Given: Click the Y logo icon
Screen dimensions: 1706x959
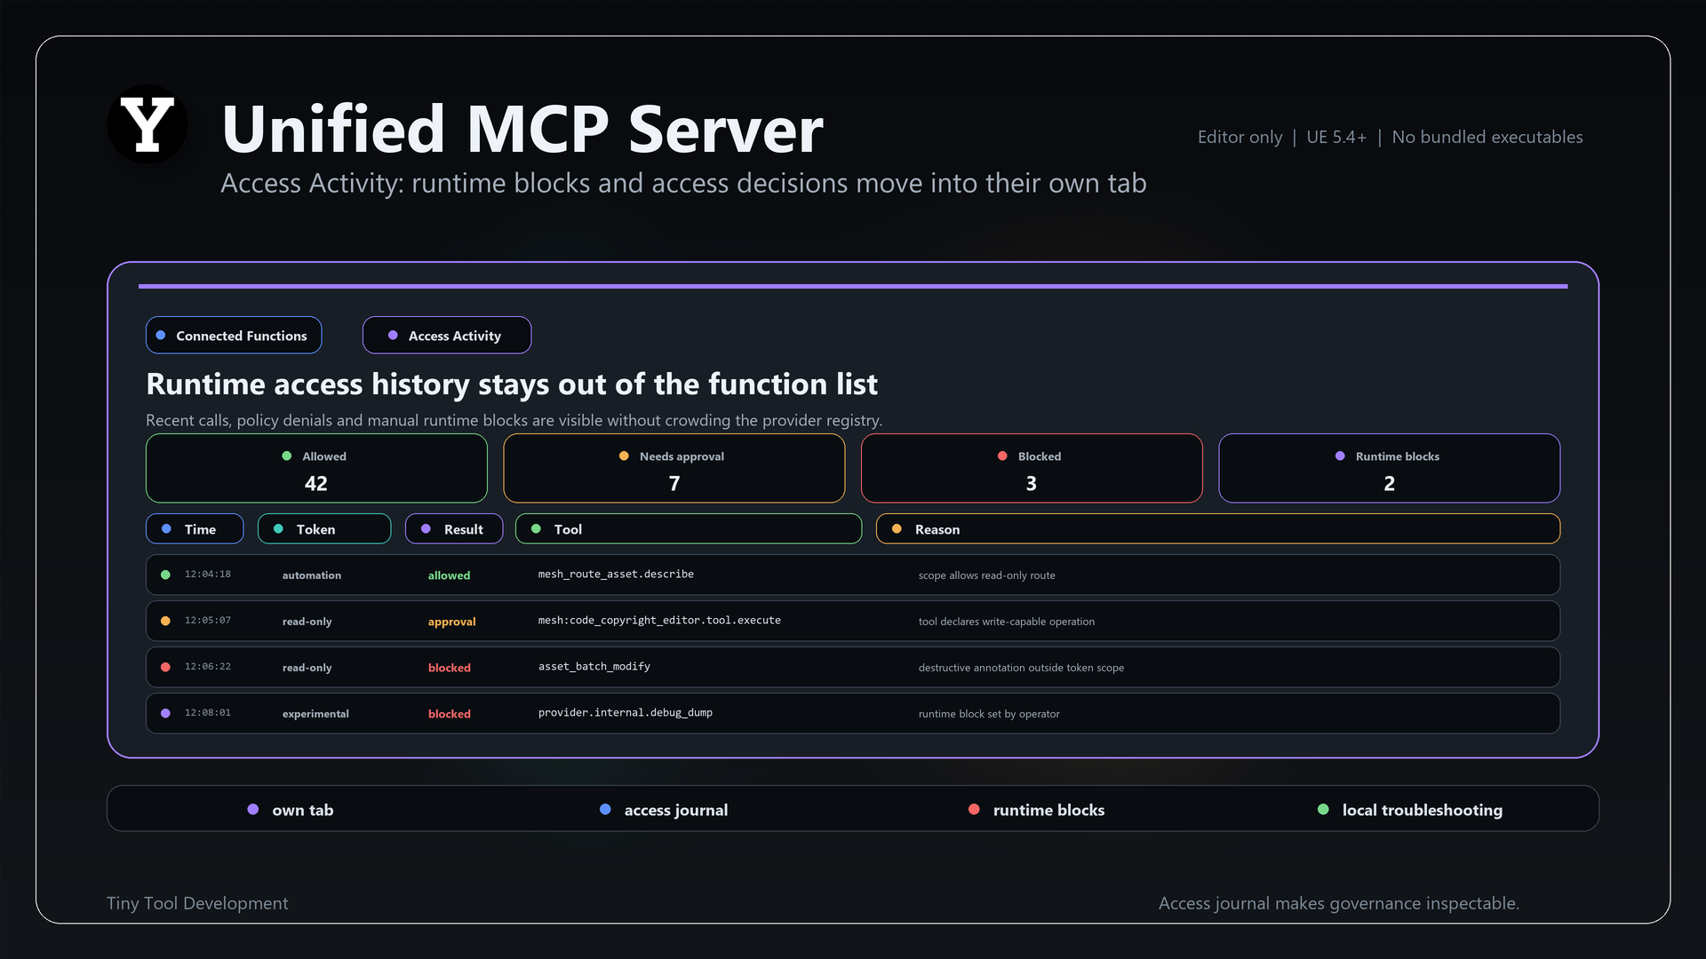Looking at the screenshot, I should (x=147, y=124).
